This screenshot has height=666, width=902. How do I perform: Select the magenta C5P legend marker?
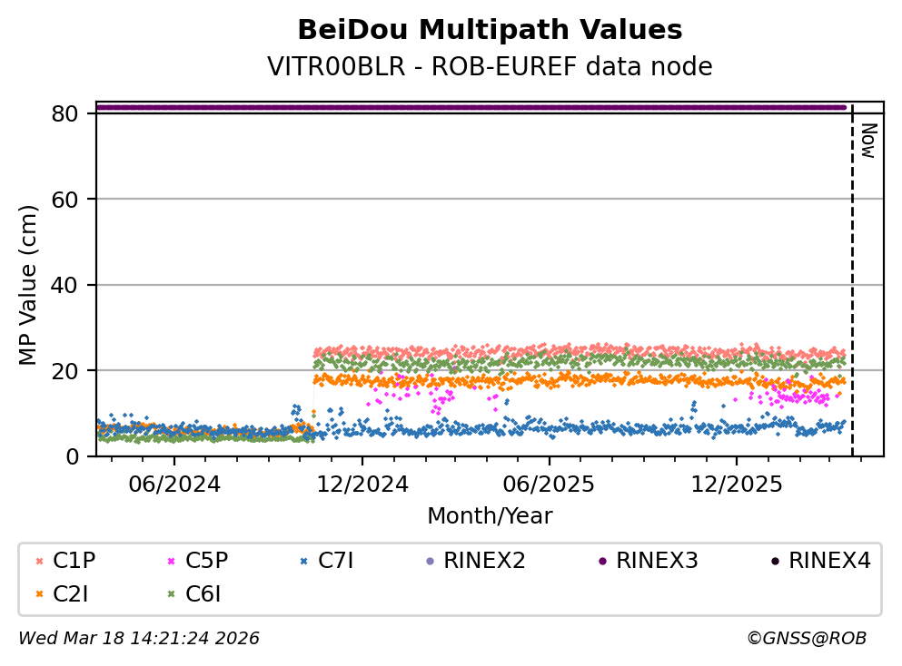tap(170, 562)
